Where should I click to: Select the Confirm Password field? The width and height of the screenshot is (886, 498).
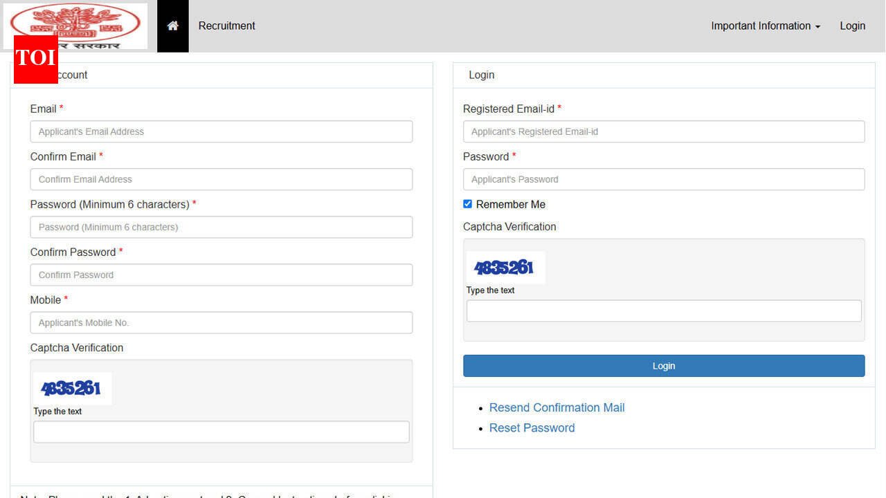click(221, 275)
